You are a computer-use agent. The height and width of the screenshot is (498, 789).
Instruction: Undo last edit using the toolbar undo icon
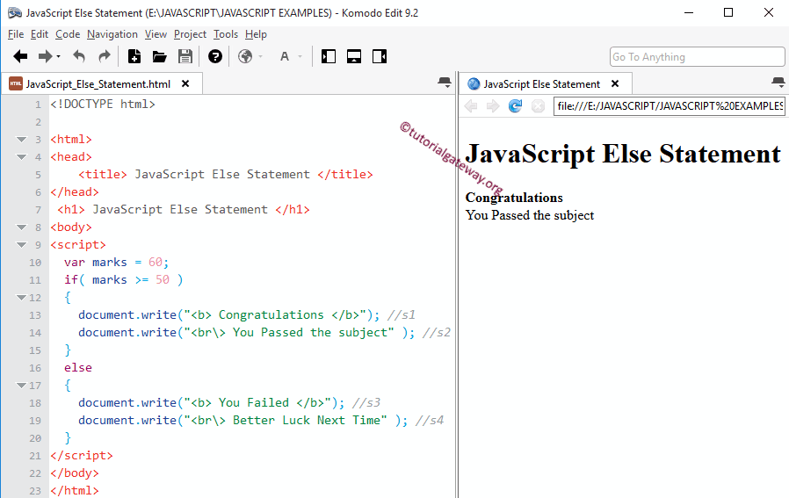pos(79,56)
